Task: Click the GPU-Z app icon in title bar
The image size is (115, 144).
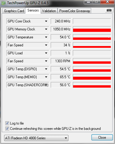Action: [x=4, y=3]
